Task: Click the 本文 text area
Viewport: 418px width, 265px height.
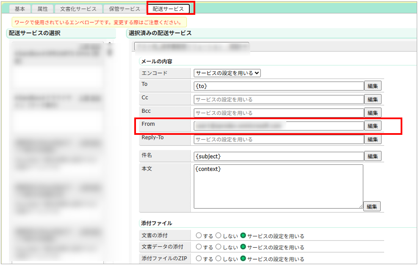Action: [278, 186]
